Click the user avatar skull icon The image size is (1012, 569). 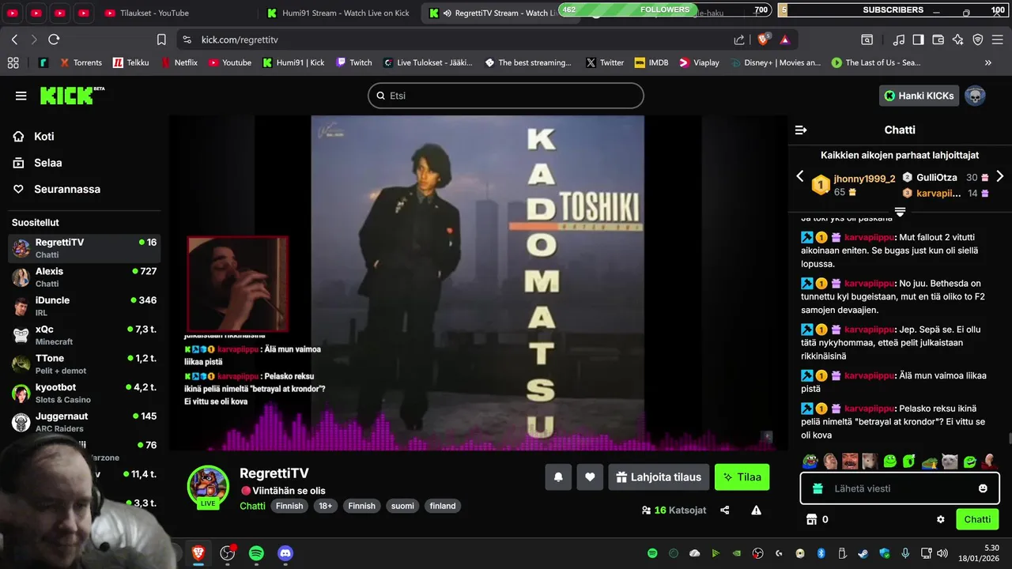(975, 96)
